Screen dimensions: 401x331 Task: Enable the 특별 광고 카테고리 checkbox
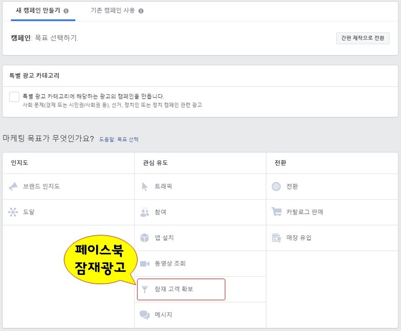coord(14,97)
